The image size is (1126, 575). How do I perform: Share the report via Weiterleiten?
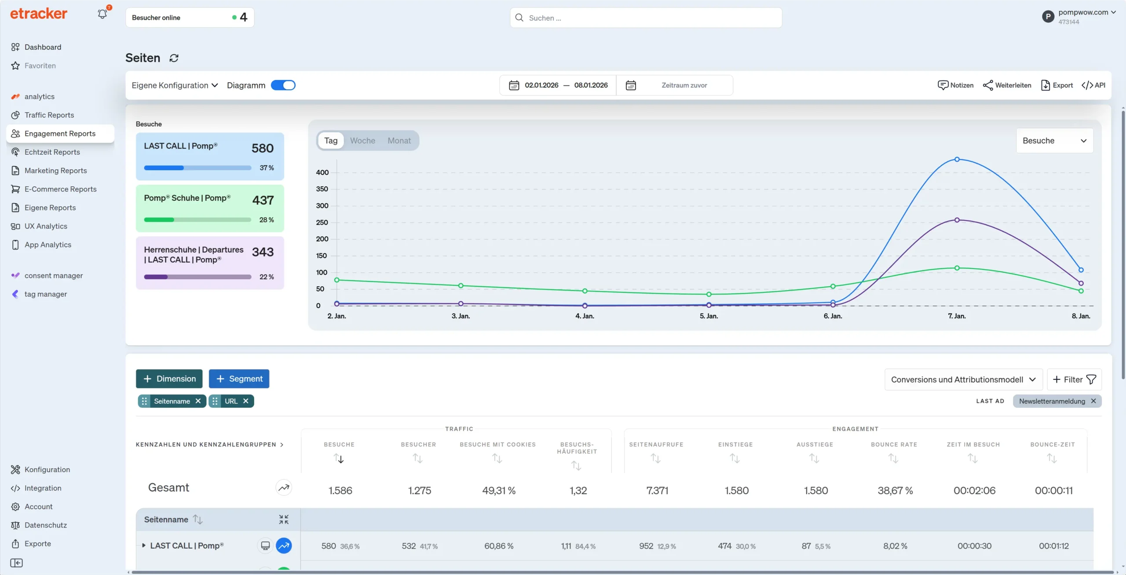[x=1007, y=85]
